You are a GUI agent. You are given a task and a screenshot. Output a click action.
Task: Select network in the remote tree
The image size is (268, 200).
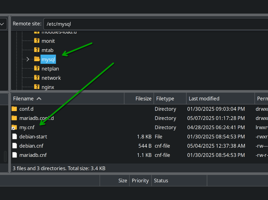(x=51, y=78)
